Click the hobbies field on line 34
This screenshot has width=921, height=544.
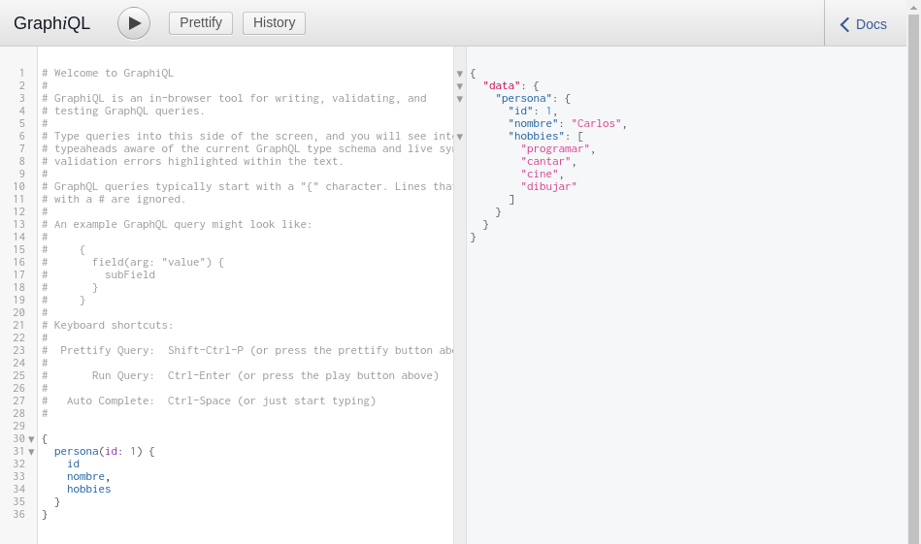(88, 489)
